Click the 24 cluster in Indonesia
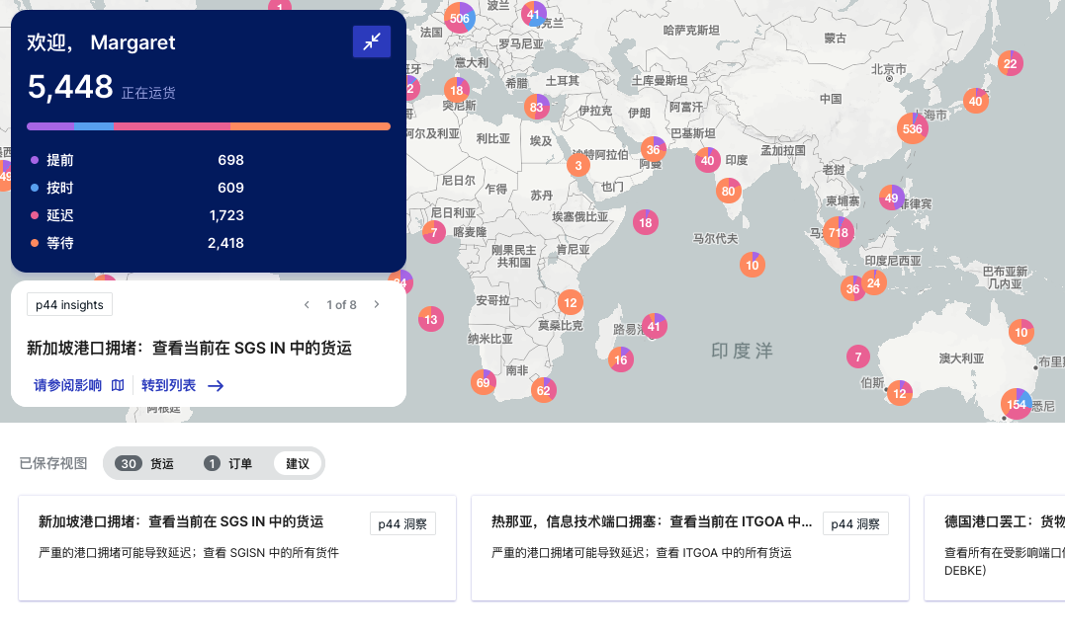This screenshot has width=1065, height=635. tap(873, 282)
